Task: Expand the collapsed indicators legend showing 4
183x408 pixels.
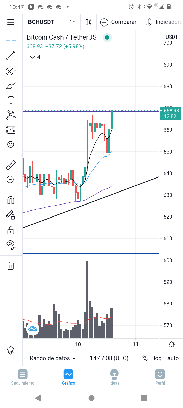Action: pyautogui.click(x=35, y=57)
